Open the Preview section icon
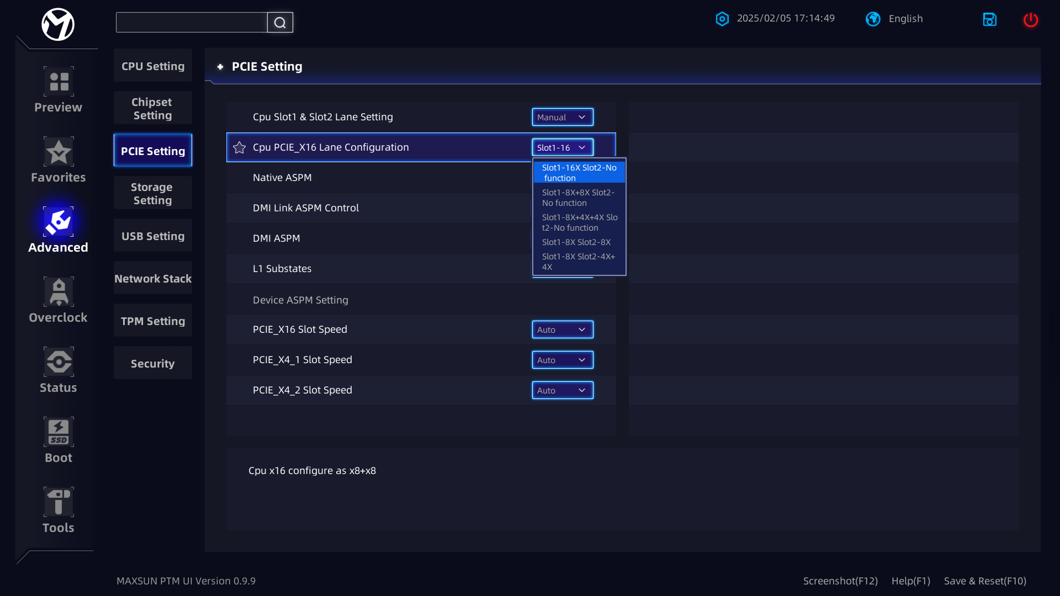 click(59, 82)
